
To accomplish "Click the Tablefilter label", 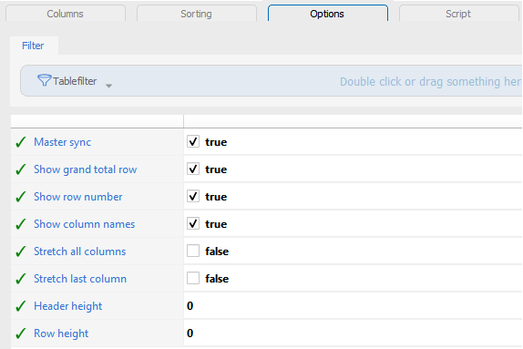I will tap(75, 81).
